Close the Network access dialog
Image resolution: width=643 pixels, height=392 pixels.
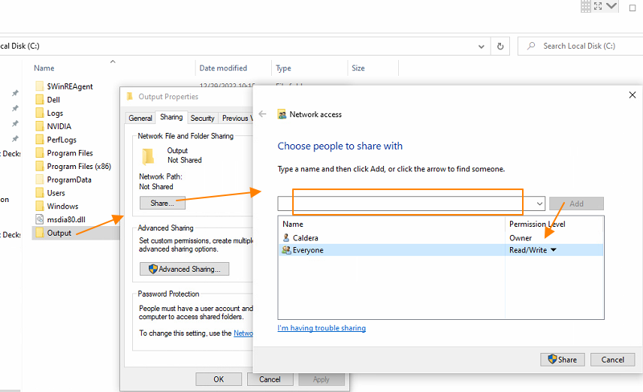(x=632, y=95)
